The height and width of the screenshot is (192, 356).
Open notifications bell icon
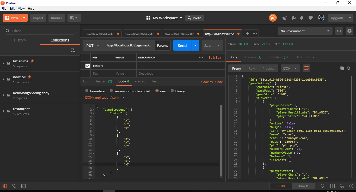pyautogui.click(x=302, y=18)
